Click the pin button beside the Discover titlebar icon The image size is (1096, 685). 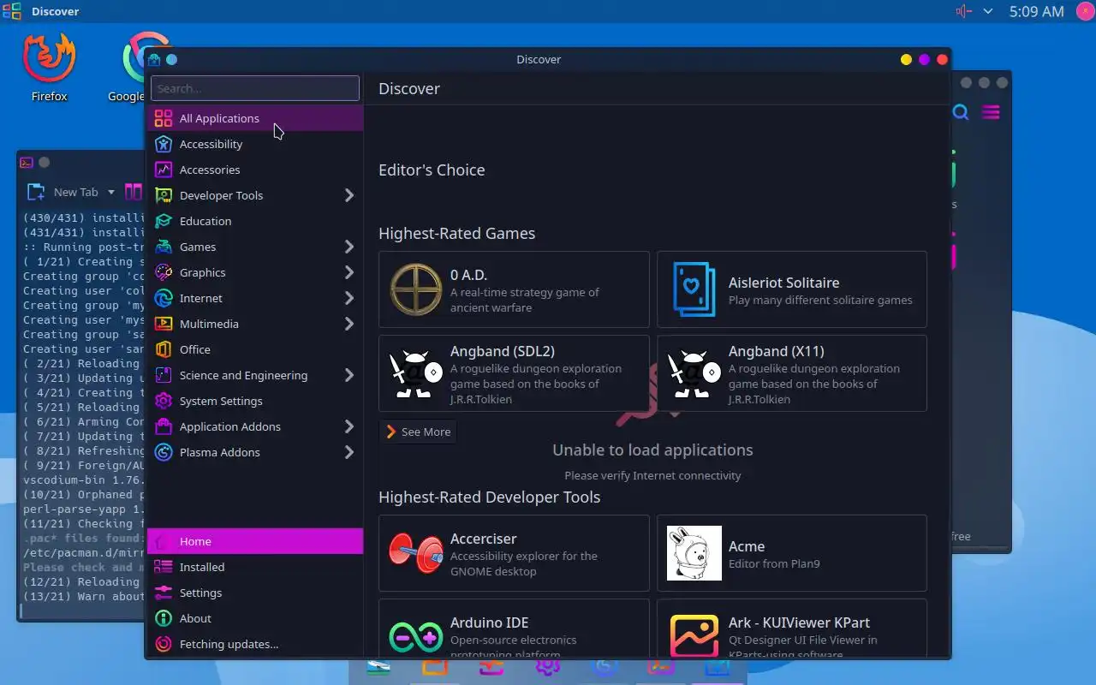171,59
